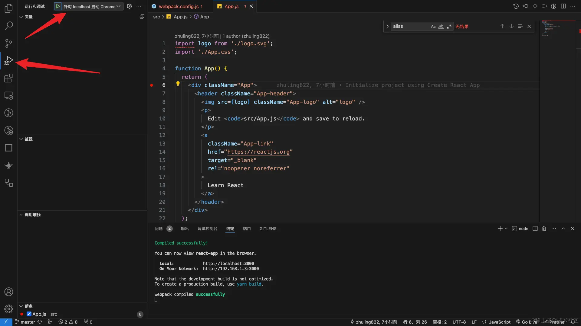The height and width of the screenshot is (326, 581).
Task: Open the Source Control view
Action: [8, 43]
